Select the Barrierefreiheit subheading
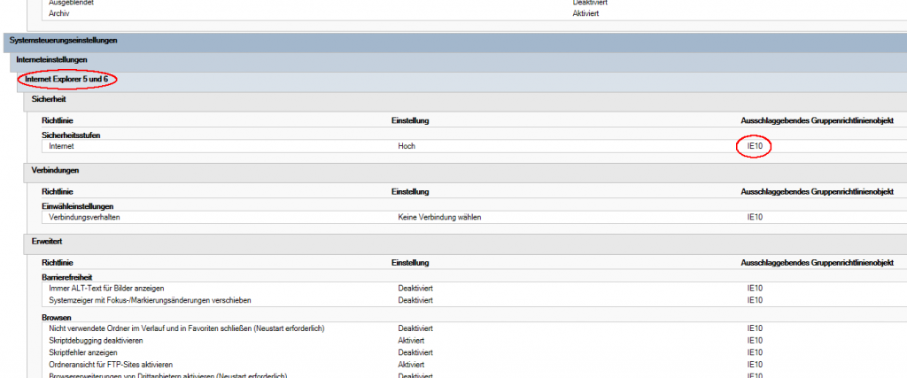The width and height of the screenshot is (907, 378). [x=67, y=277]
